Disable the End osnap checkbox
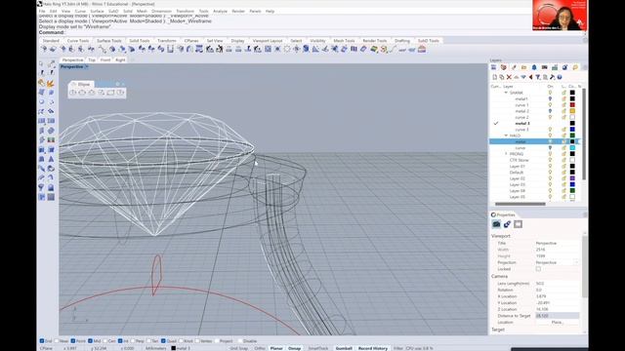This screenshot has width=625, height=351. (42, 341)
